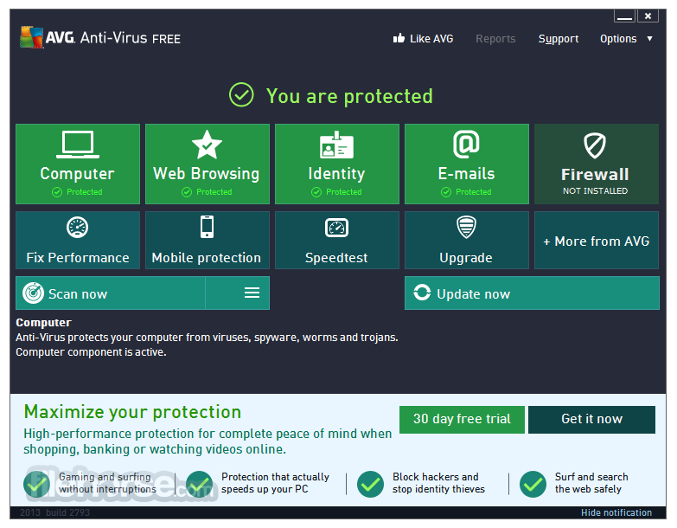Click the Maximize your protection heading
The image size is (677, 528).
(x=132, y=412)
